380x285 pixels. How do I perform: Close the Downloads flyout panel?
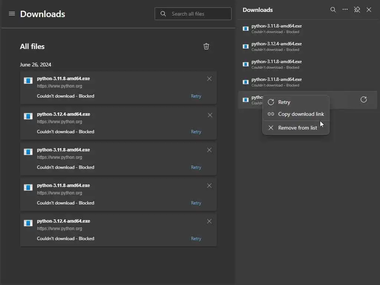(x=369, y=10)
